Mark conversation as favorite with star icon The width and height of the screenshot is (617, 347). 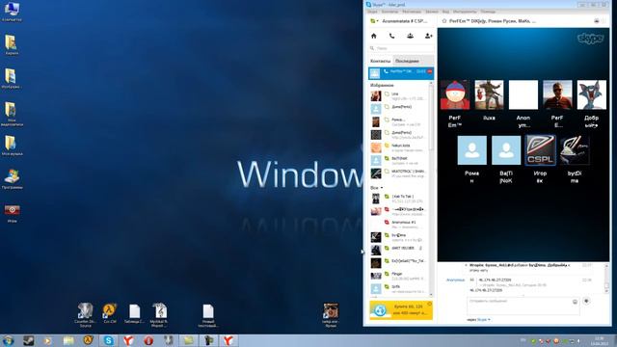(x=444, y=21)
